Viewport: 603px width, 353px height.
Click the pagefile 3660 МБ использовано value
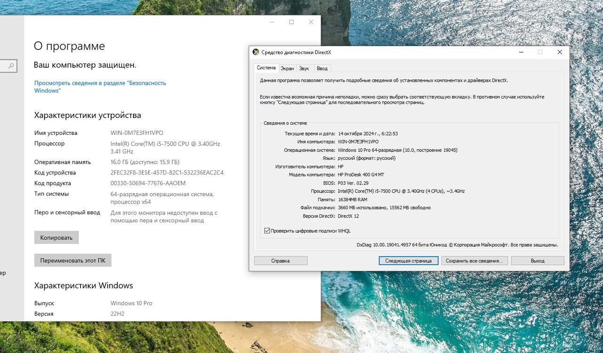click(384, 208)
